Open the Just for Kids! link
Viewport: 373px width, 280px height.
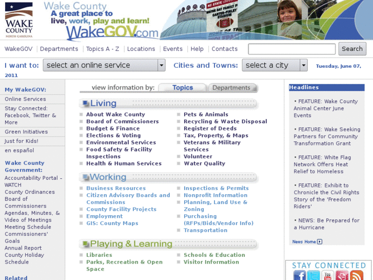(x=22, y=141)
